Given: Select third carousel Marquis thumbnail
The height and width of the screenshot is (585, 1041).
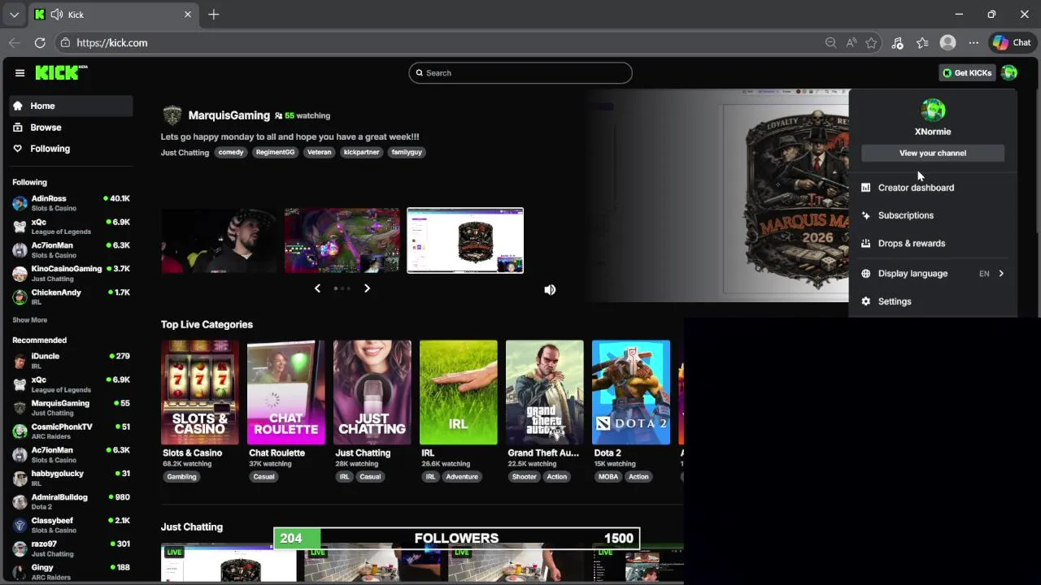Looking at the screenshot, I should pos(465,240).
